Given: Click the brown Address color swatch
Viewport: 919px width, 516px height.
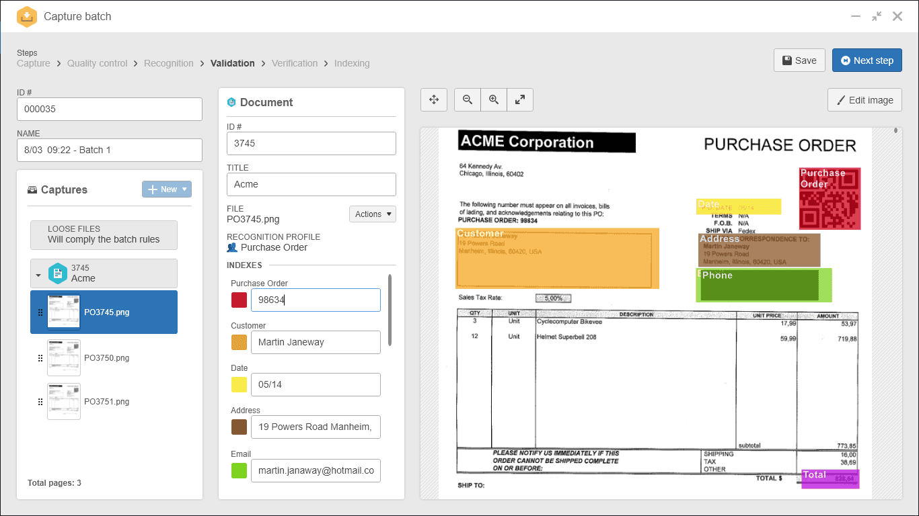Looking at the screenshot, I should (x=239, y=427).
